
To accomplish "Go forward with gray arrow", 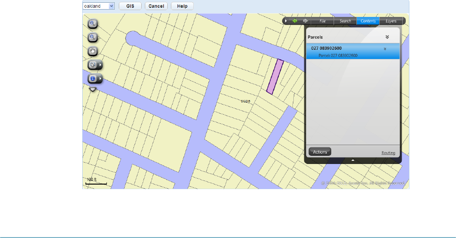I will click(x=305, y=21).
